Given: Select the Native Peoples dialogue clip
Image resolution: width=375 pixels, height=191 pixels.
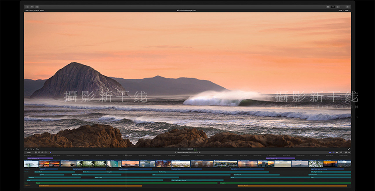Looking at the screenshot, I should (x=90, y=169).
